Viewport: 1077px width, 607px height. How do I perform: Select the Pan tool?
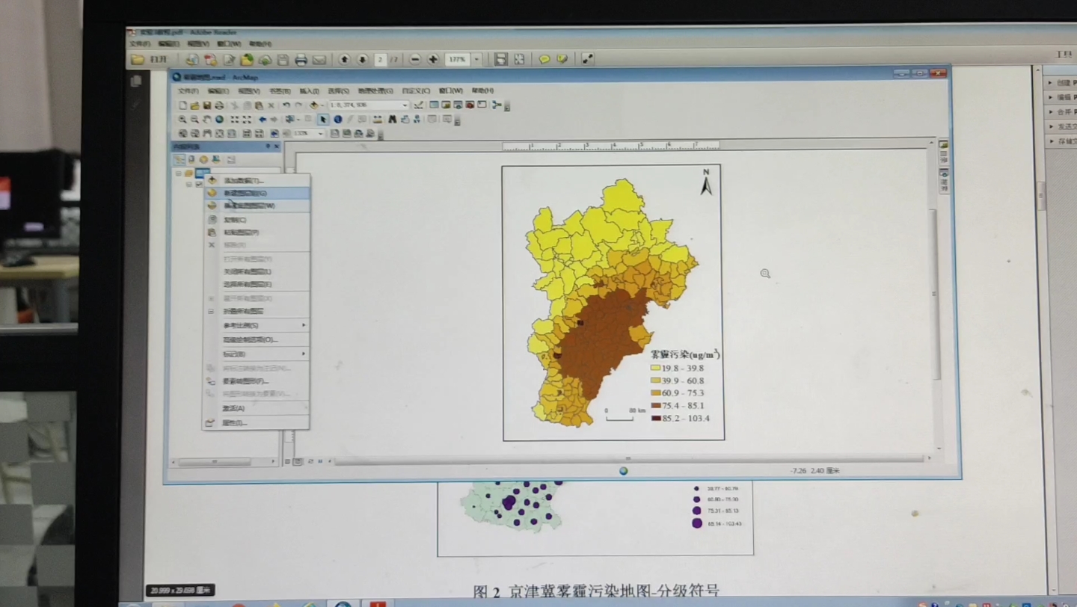(206, 120)
